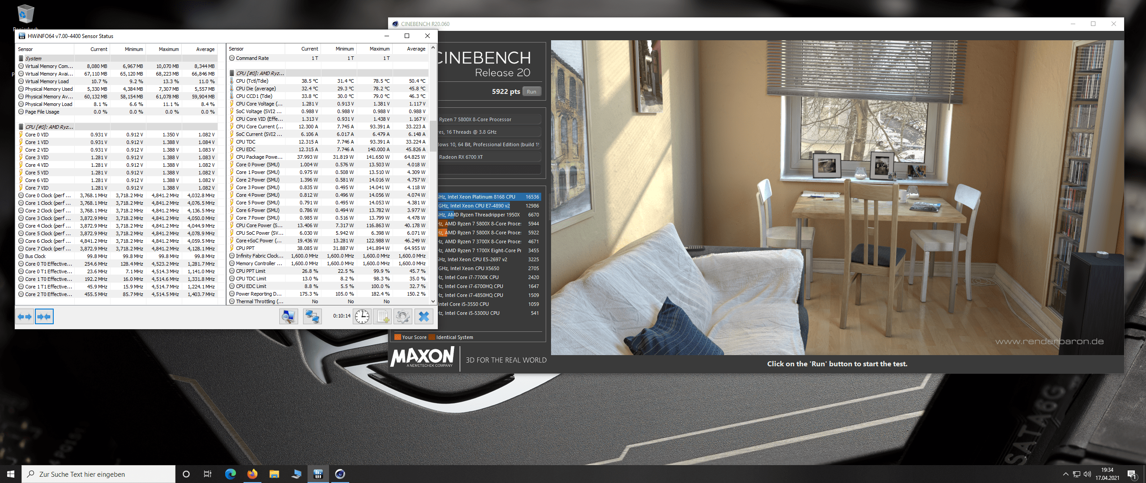This screenshot has width=1146, height=483.
Task: Select CPU (Tctl/Tdie) sensor row
Action: [328, 81]
